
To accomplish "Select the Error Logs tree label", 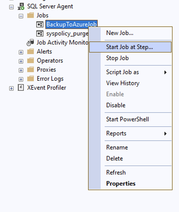I will 50,79.
